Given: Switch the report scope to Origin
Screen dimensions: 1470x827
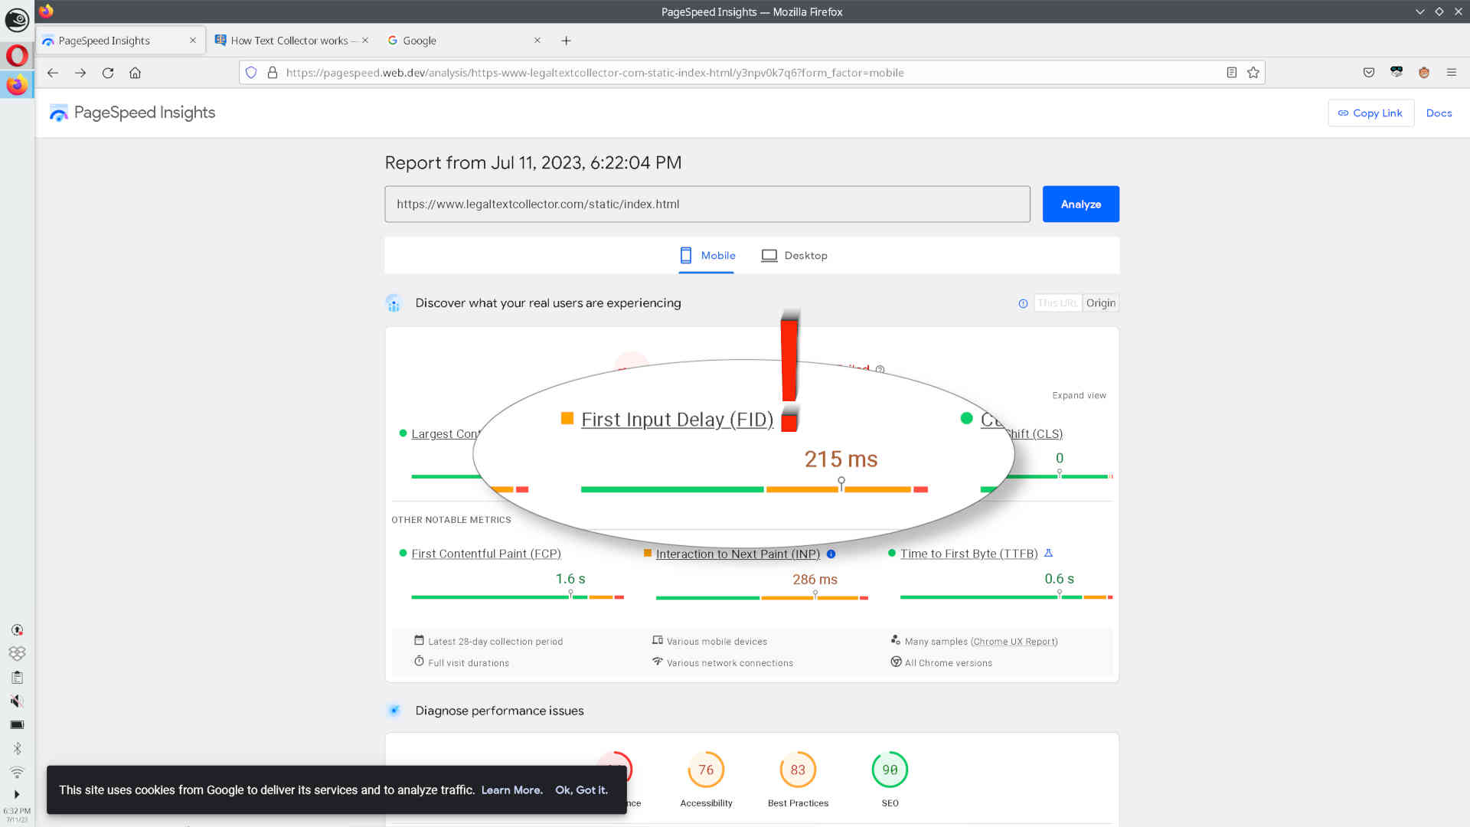Looking at the screenshot, I should 1100,302.
